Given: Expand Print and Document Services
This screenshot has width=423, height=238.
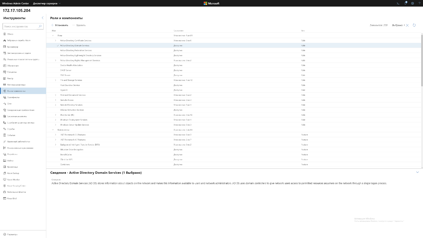Looking at the screenshot, I should point(56,95).
